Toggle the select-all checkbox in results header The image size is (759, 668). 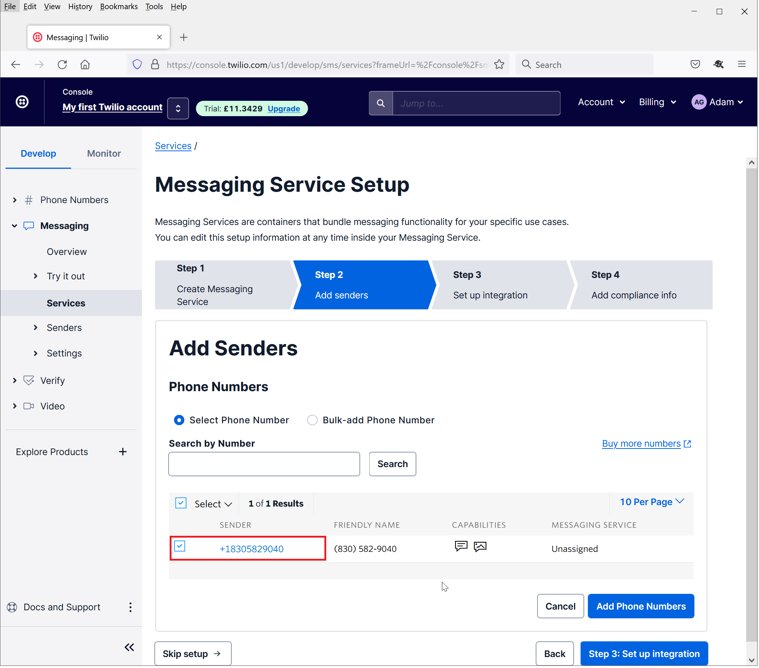click(x=181, y=503)
